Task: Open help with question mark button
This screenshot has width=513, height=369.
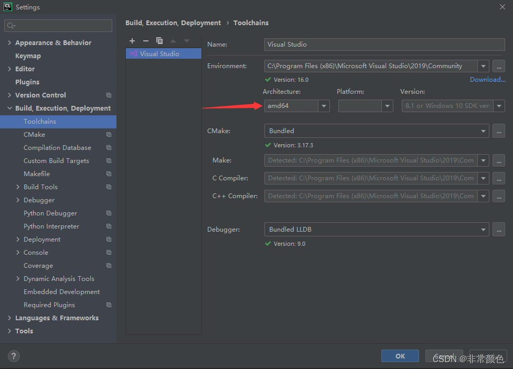Action: (x=14, y=356)
